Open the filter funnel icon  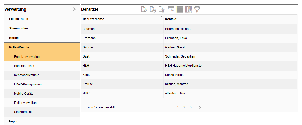pos(197,9)
